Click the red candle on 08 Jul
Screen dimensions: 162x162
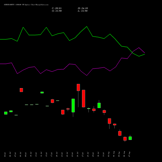[x=21, y=90]
